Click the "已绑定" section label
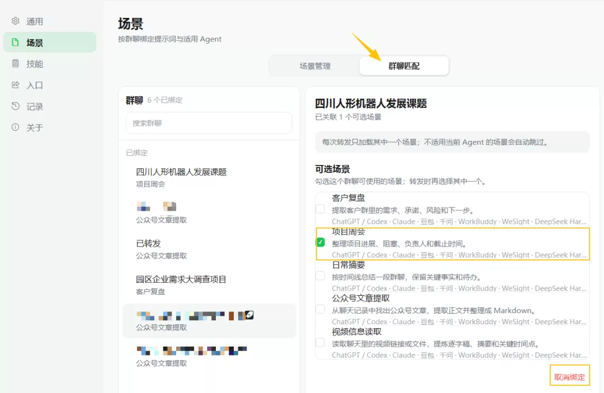This screenshot has height=393, width=604. [x=137, y=153]
